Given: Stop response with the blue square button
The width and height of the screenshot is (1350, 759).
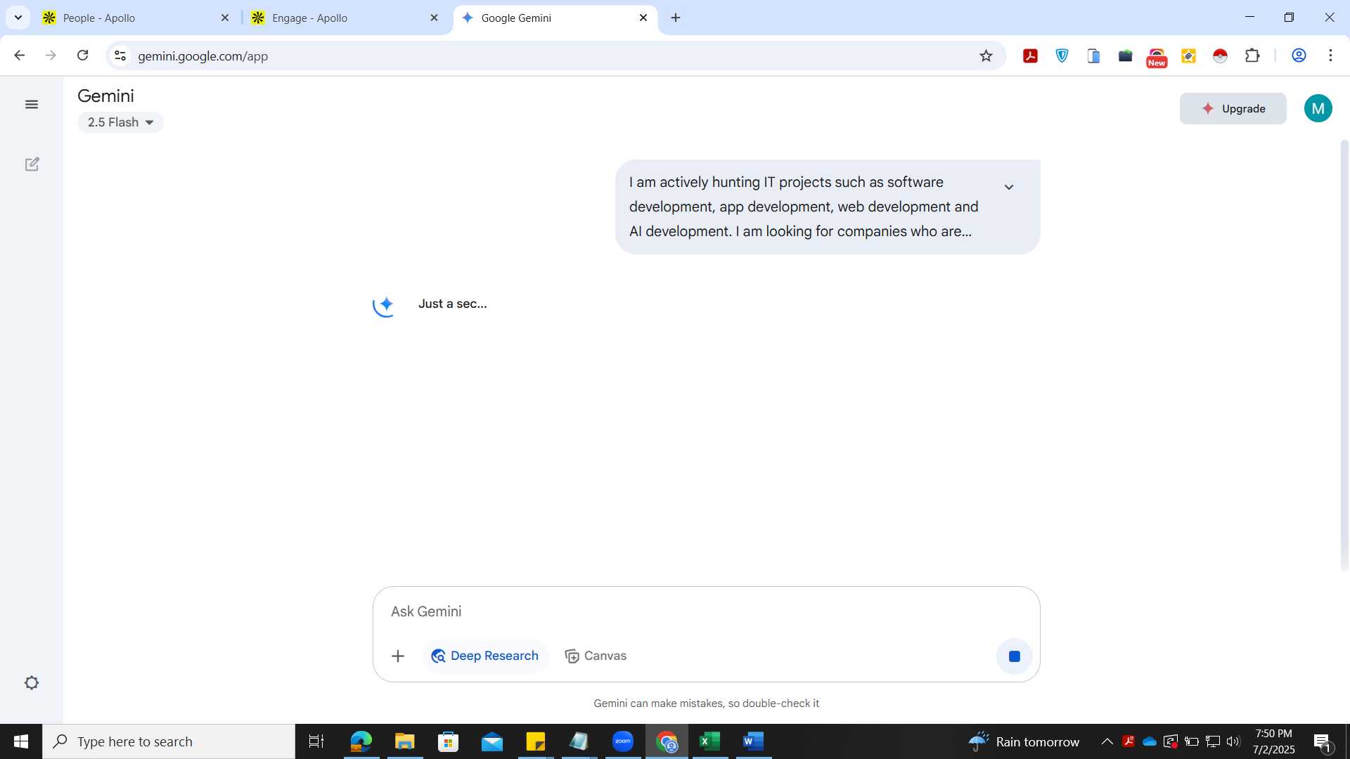Looking at the screenshot, I should pyautogui.click(x=1014, y=656).
